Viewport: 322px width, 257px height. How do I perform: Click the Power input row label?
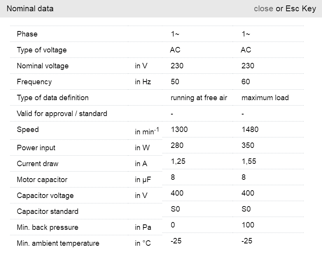36,148
